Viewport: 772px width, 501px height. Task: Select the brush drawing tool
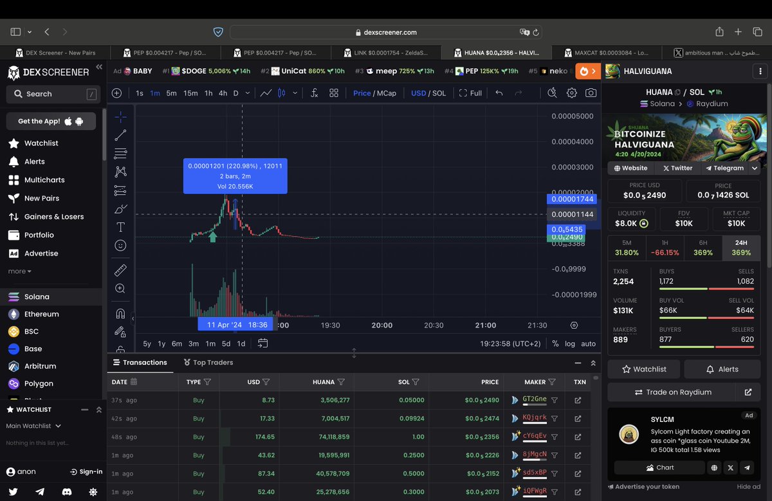tap(120, 209)
